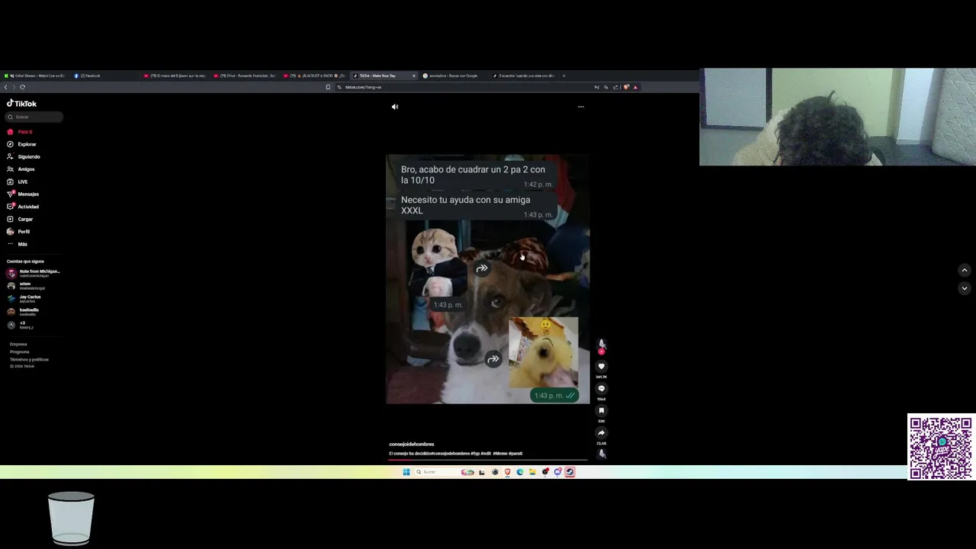Open the Explorar page

22,144
